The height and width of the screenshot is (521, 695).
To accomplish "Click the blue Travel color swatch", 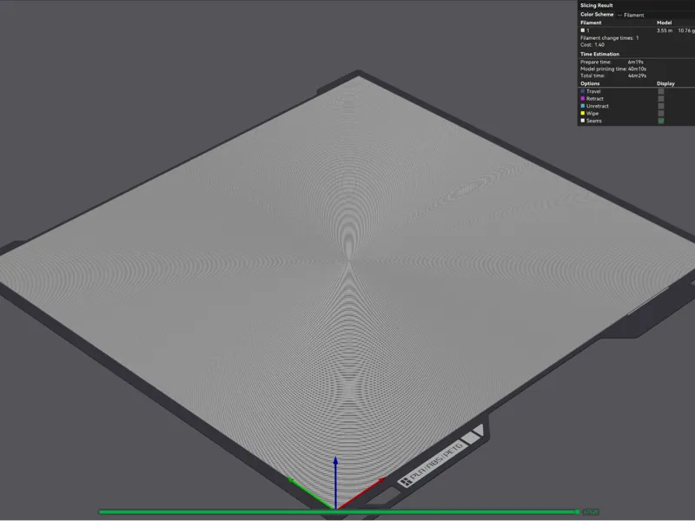I will coord(583,91).
